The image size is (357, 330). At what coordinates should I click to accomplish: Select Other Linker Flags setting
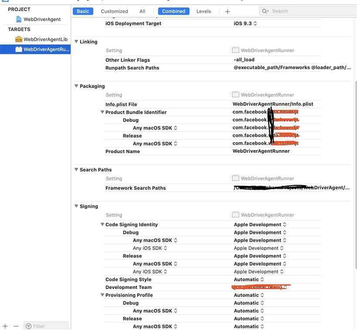point(128,60)
